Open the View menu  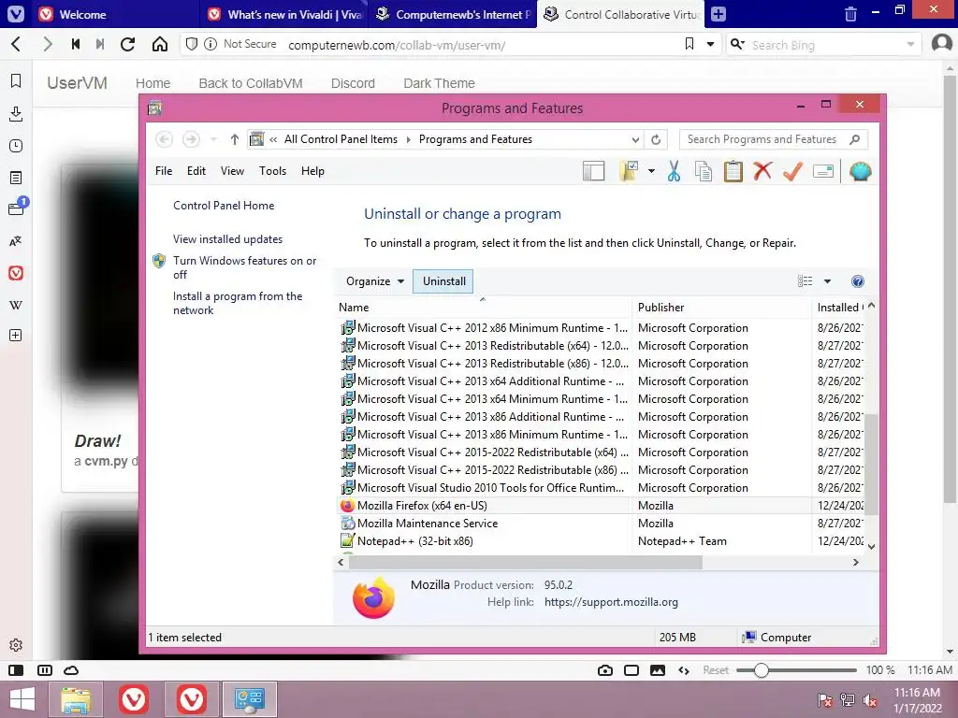(232, 172)
